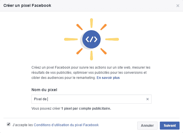Image resolution: width=183 pixels, height=133 pixels.
Task: Click the Nom du pixel label
Action: click(44, 90)
